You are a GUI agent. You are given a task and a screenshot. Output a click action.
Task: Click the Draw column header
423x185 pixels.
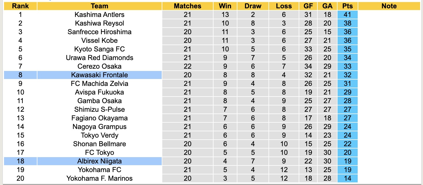point(253,6)
